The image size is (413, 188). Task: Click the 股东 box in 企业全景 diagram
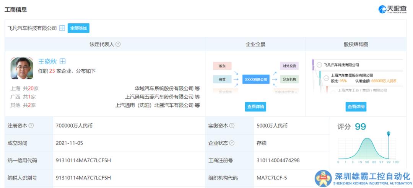[222, 66]
